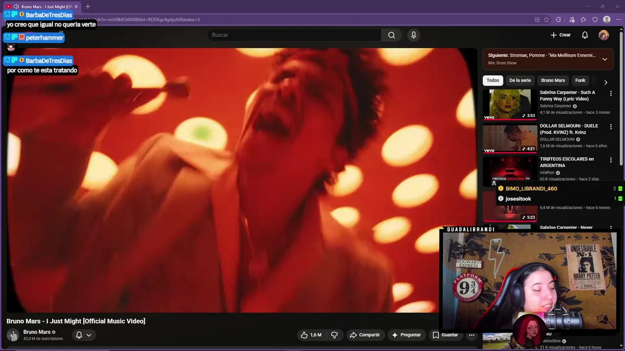Open the Bruno Mars channel avatar
The image size is (625, 351).
(13, 335)
